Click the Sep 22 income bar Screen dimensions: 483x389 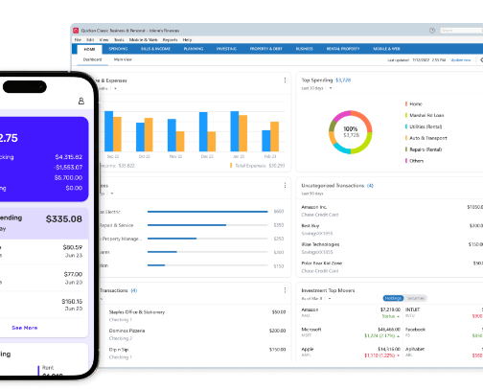(109, 131)
